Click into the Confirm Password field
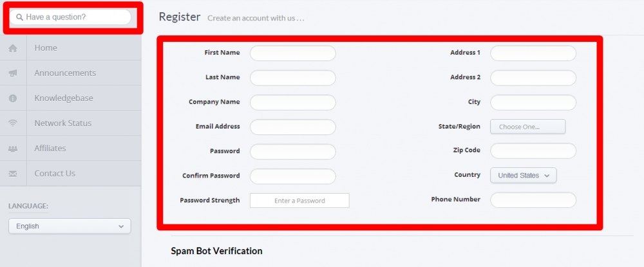 tap(293, 176)
